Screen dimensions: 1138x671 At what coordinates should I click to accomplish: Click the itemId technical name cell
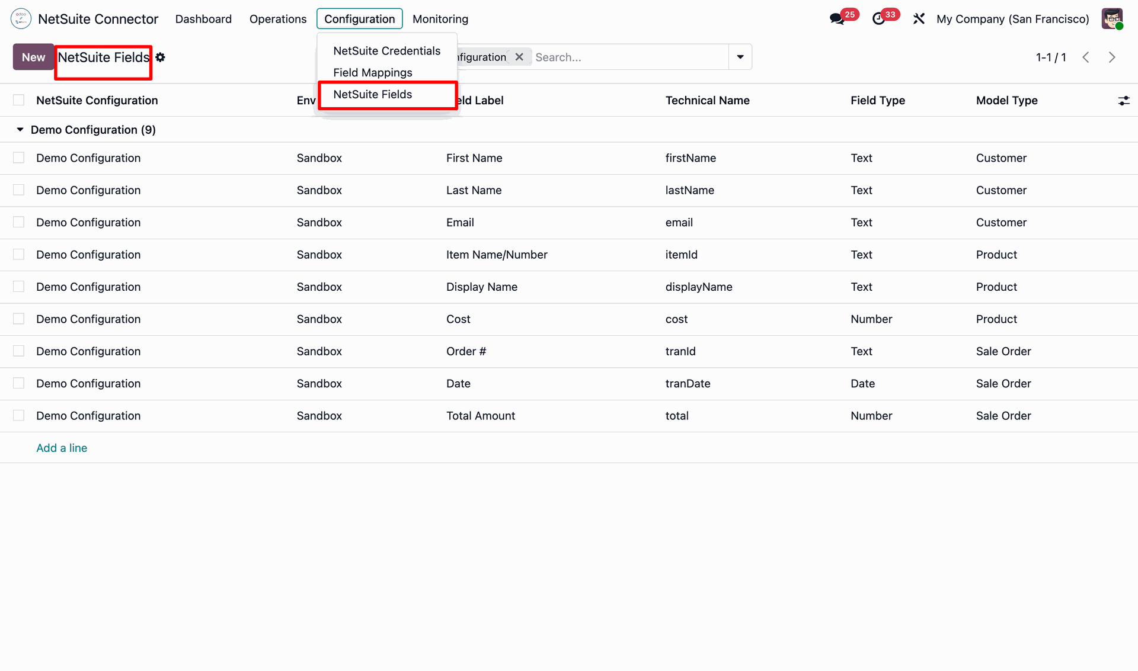tap(682, 255)
